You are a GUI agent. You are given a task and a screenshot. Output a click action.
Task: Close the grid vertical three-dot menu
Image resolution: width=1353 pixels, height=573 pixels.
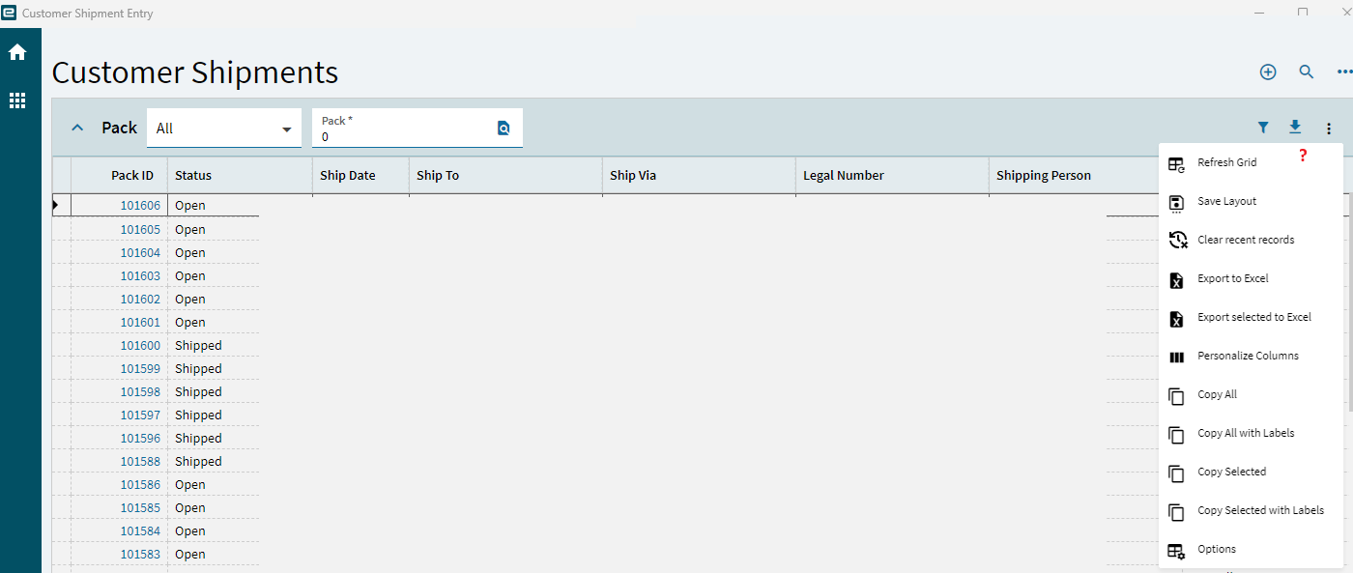pyautogui.click(x=1329, y=129)
